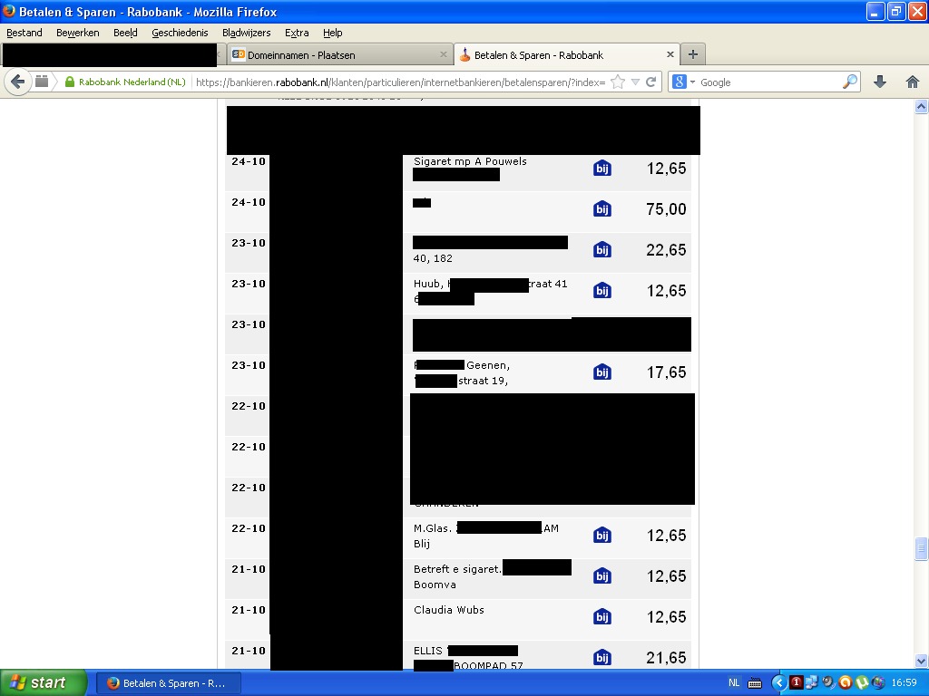Bookmark this page with the star icon
The image size is (929, 696).
pyautogui.click(x=617, y=82)
